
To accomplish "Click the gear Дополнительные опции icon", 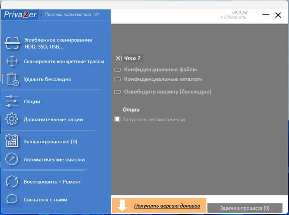I will coord(12,119).
